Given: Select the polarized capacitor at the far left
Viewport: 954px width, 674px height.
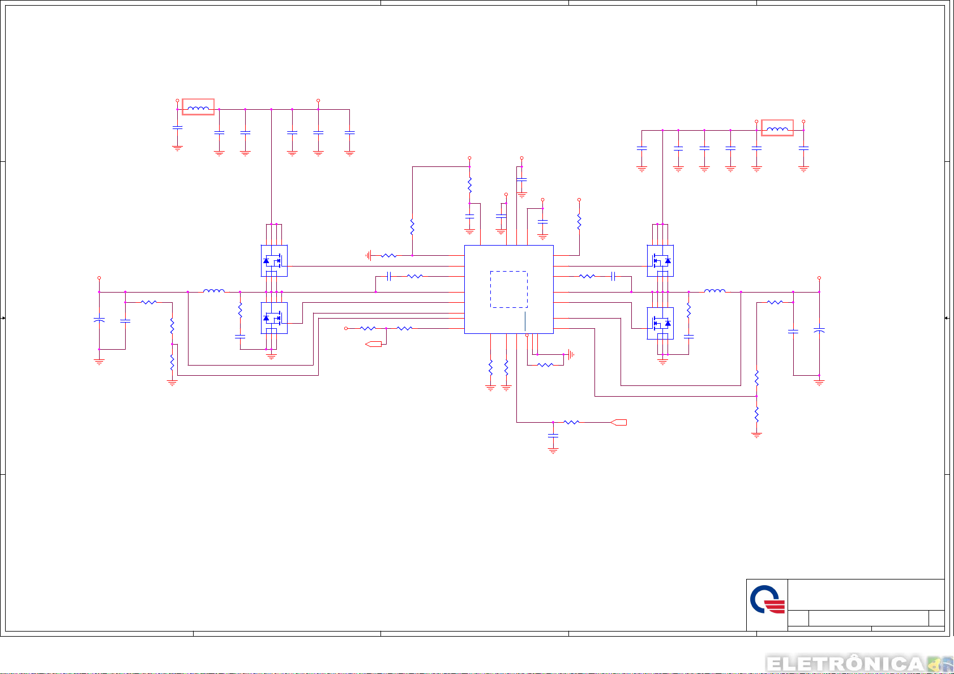Looking at the screenshot, I should (x=99, y=321).
